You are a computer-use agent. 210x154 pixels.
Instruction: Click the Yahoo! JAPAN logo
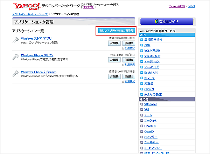[x=27, y=7]
